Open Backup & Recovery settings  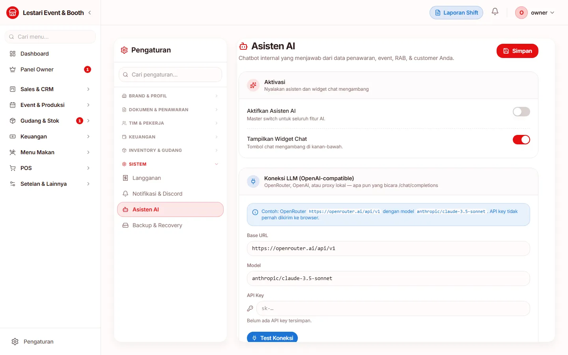pos(170,225)
